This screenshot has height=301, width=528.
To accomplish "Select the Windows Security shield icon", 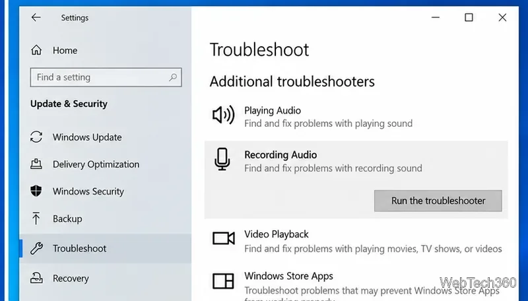I will [36, 191].
